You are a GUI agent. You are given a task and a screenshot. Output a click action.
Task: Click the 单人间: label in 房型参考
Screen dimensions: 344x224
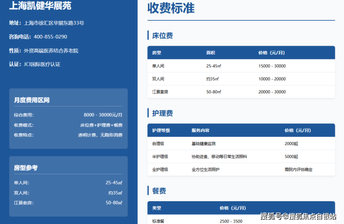tap(21, 183)
